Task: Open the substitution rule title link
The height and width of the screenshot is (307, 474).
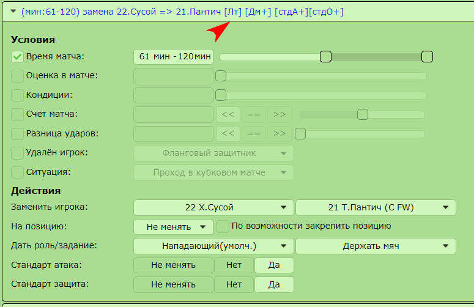Action: [182, 12]
